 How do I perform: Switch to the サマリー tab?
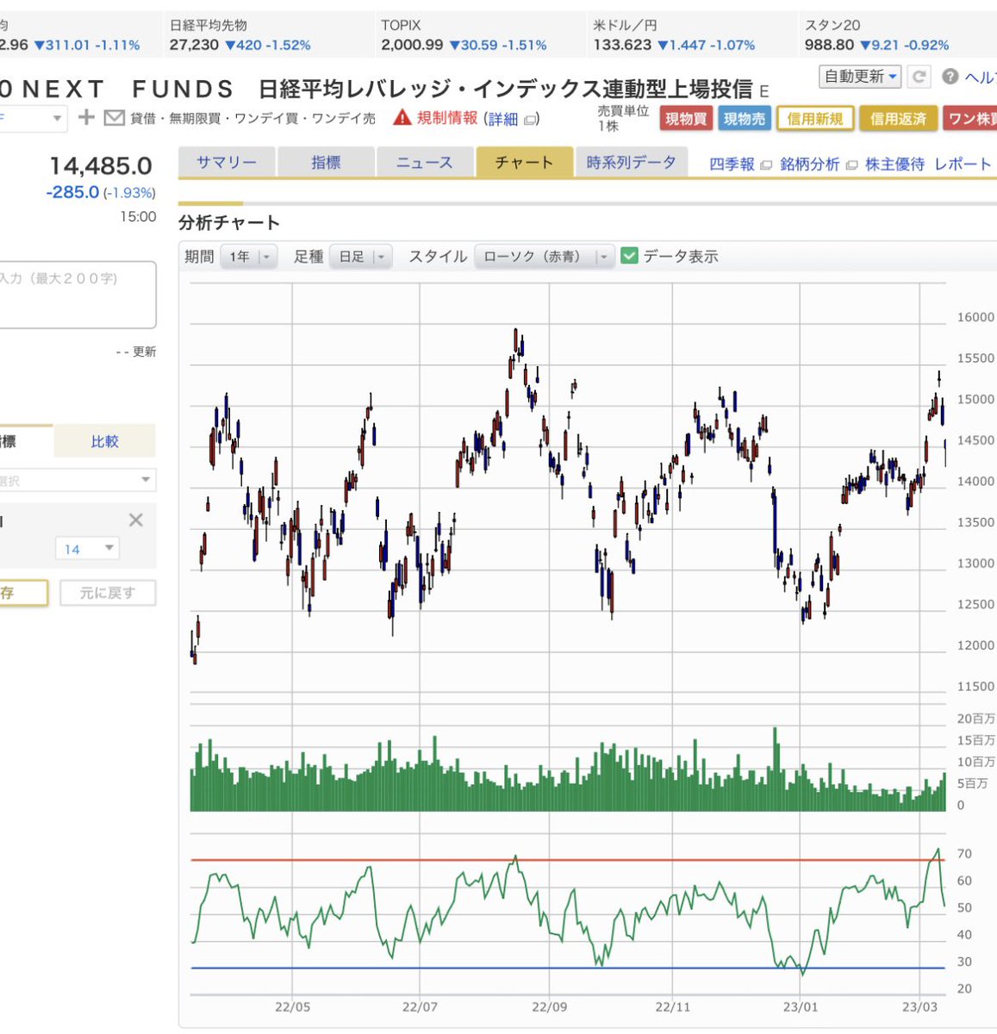(x=226, y=162)
